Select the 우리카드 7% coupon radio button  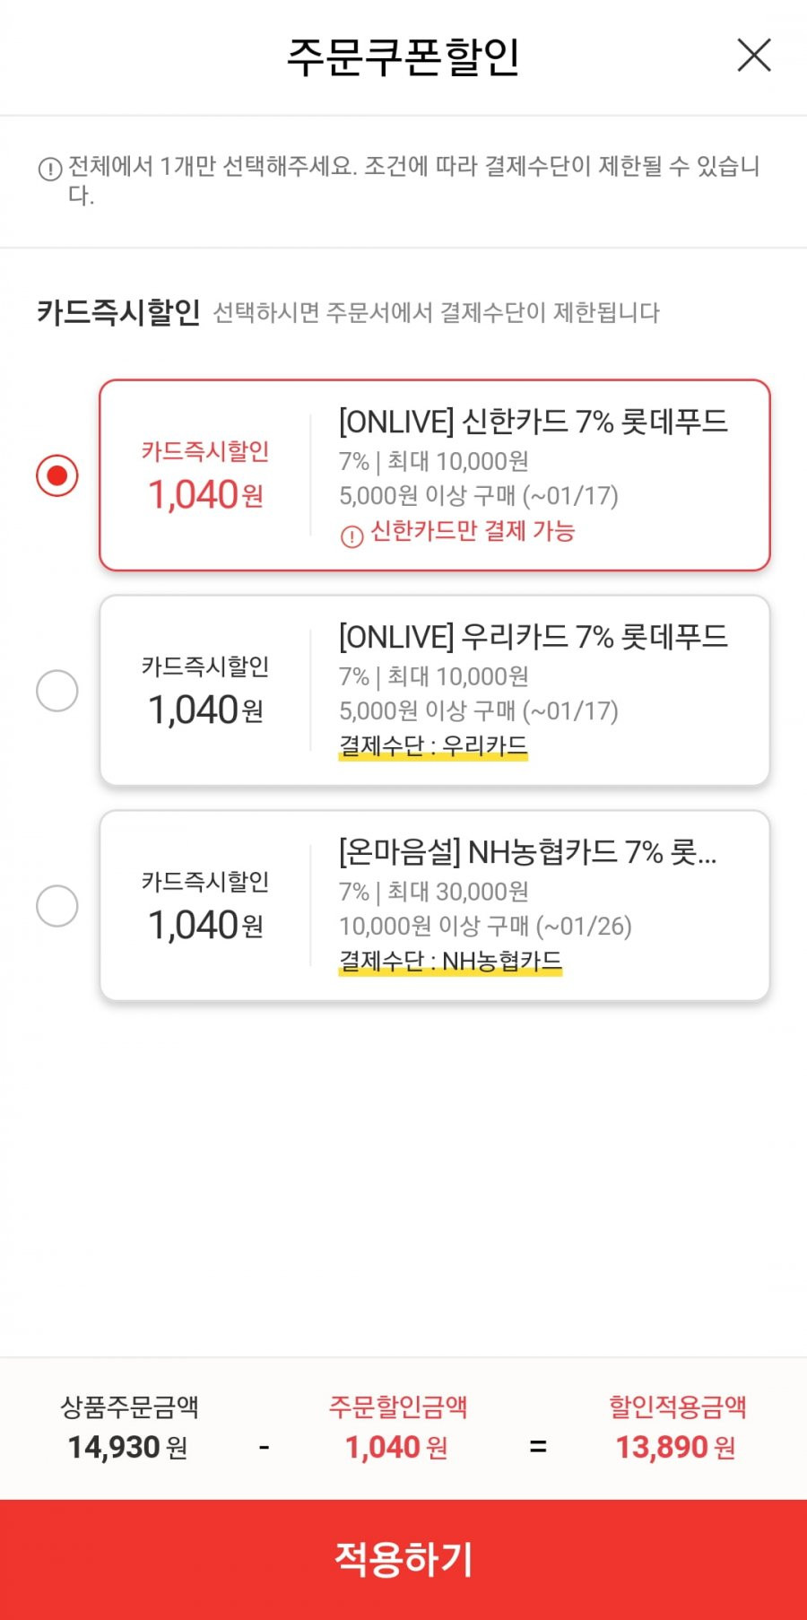click(57, 691)
